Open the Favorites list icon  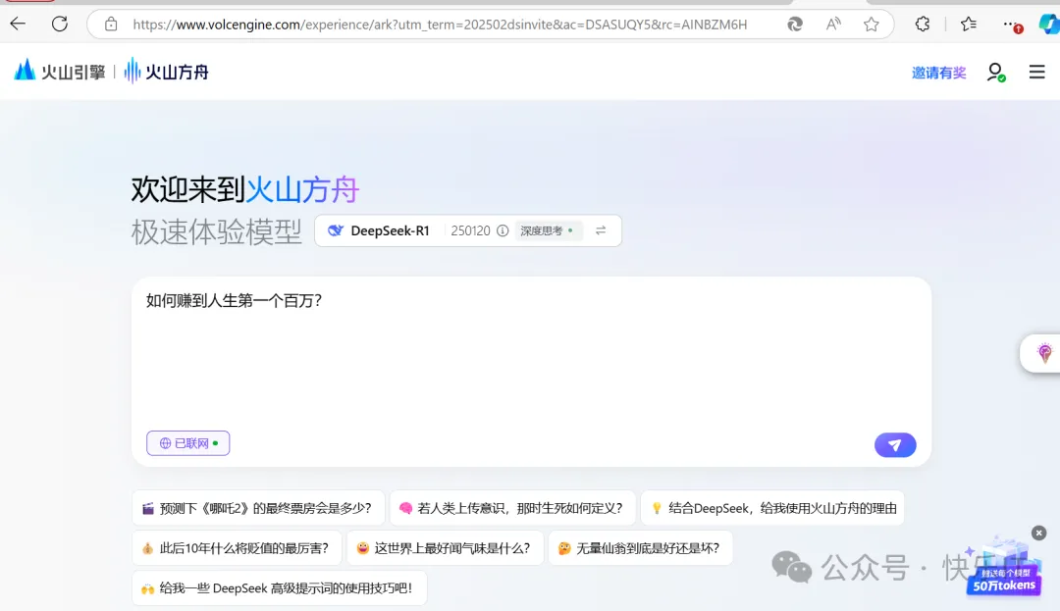click(968, 25)
